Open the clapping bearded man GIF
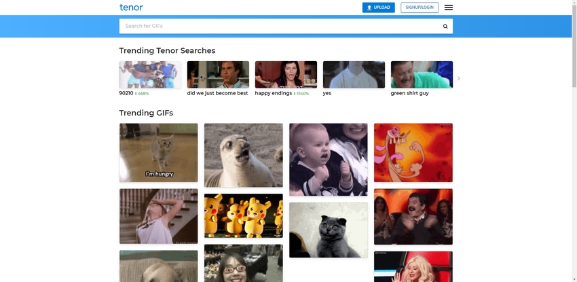 pos(413,216)
